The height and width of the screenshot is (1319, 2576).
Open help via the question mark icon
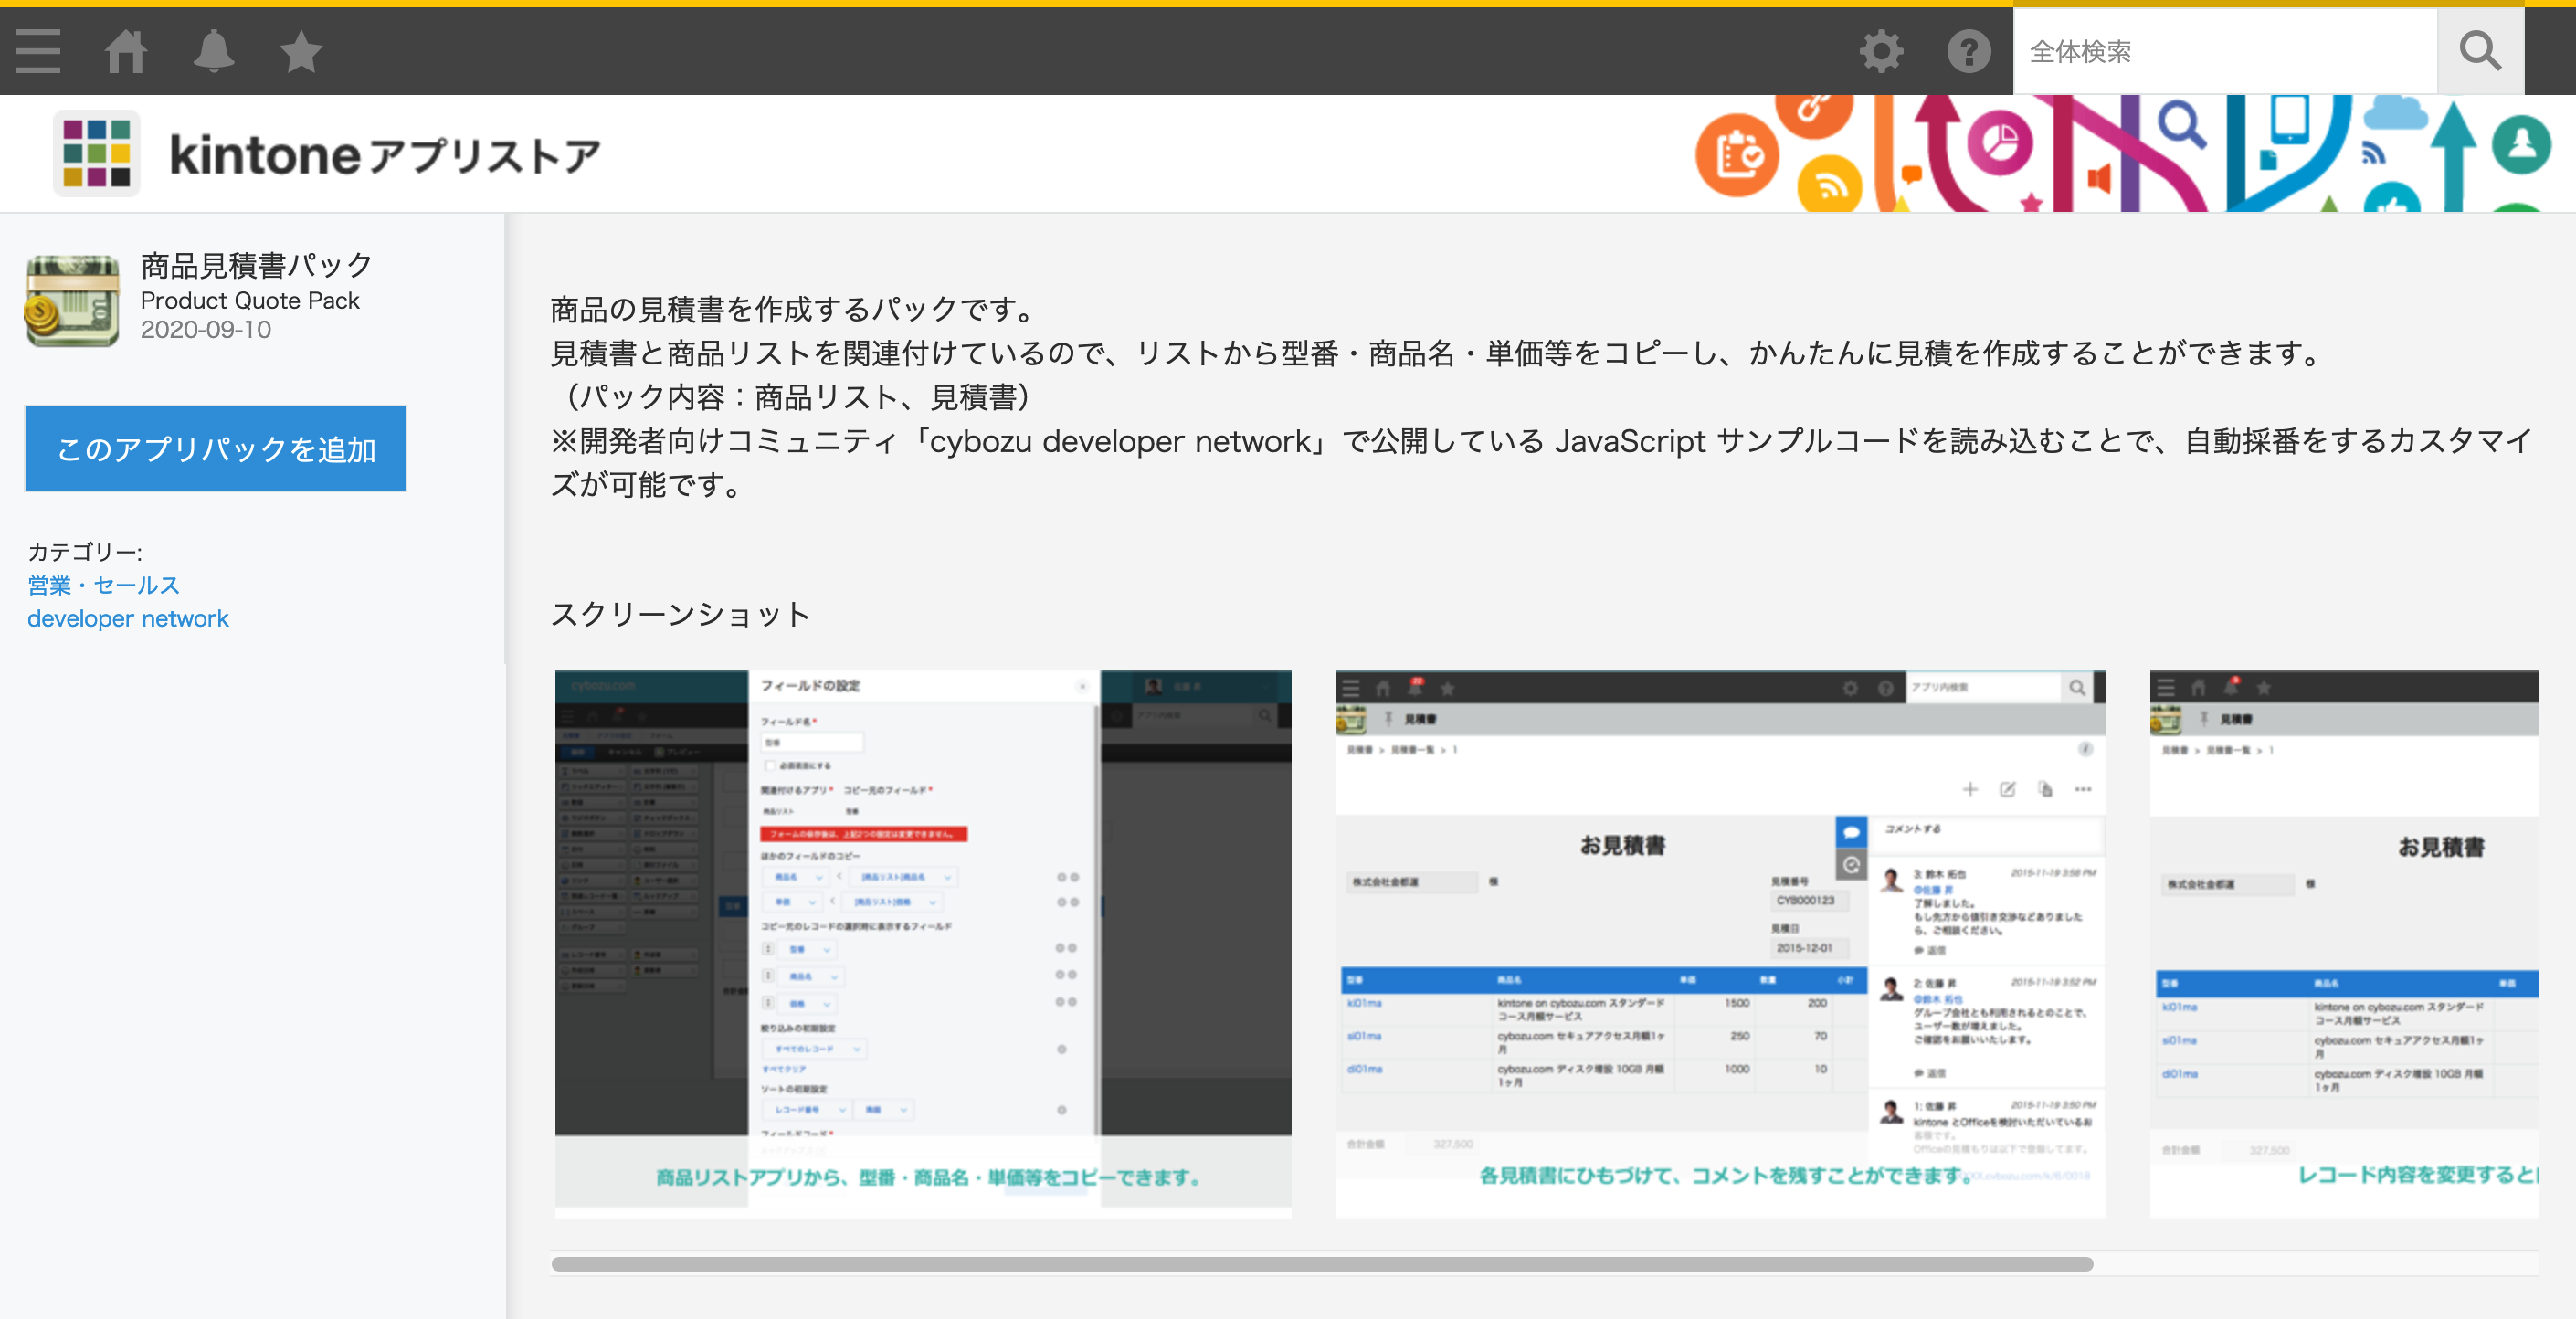1968,51
